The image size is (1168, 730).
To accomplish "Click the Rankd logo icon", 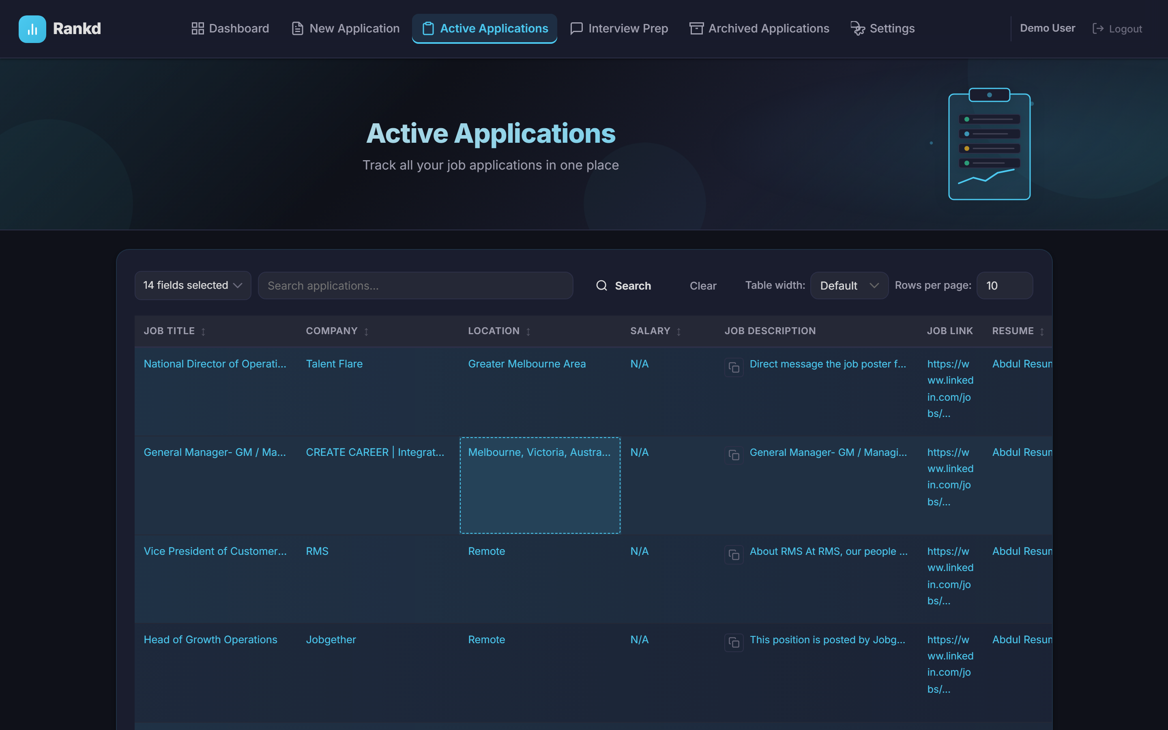I will [32, 28].
